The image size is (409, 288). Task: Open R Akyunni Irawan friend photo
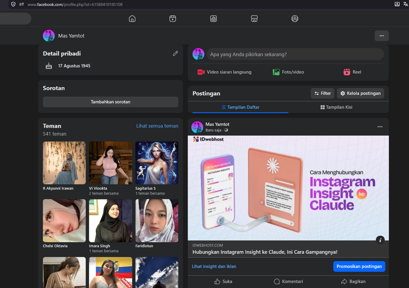pos(64,163)
